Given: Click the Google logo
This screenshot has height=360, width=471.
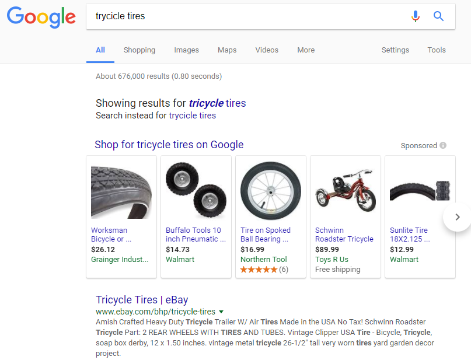Looking at the screenshot, I should tap(41, 18).
